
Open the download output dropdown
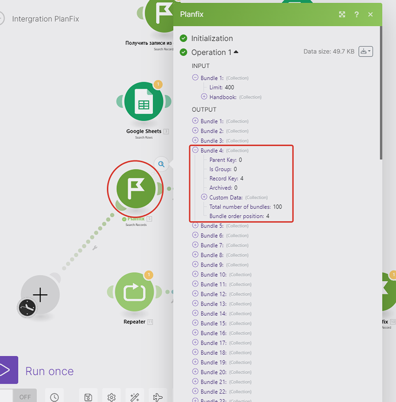366,51
